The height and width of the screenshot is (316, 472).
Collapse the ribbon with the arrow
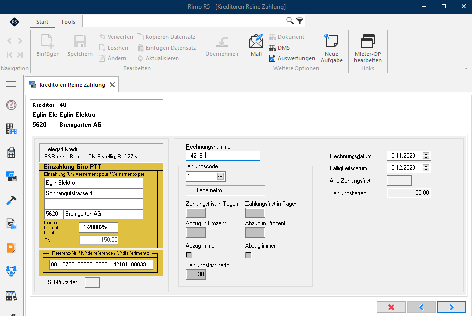(466, 69)
